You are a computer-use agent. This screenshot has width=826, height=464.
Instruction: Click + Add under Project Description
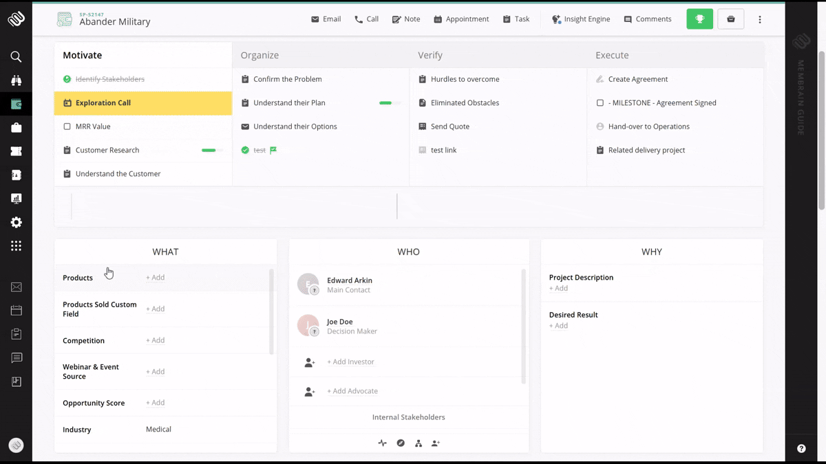(558, 289)
